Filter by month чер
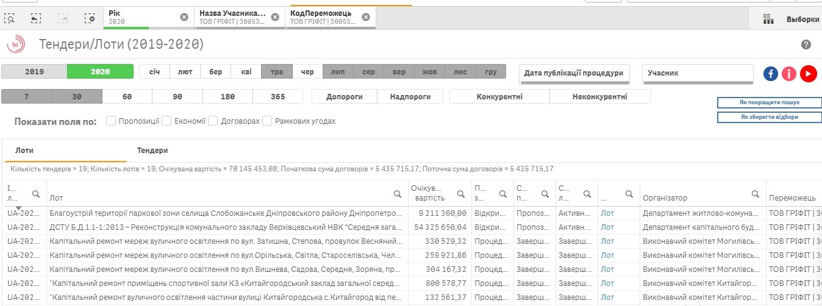 click(307, 72)
